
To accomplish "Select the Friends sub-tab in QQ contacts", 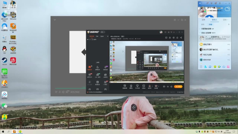I will (x=203, y=24).
